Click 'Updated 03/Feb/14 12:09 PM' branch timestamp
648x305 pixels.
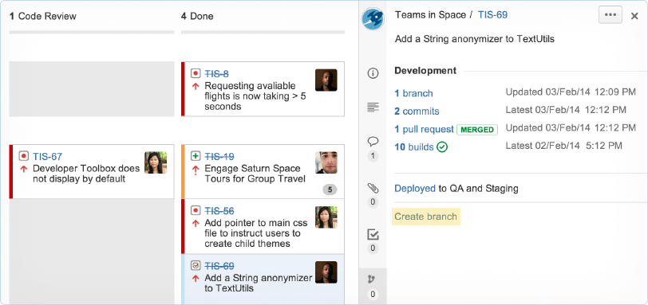point(571,92)
